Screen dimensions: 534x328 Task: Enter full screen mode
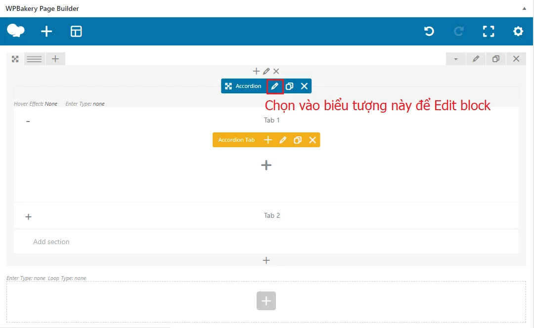point(489,32)
